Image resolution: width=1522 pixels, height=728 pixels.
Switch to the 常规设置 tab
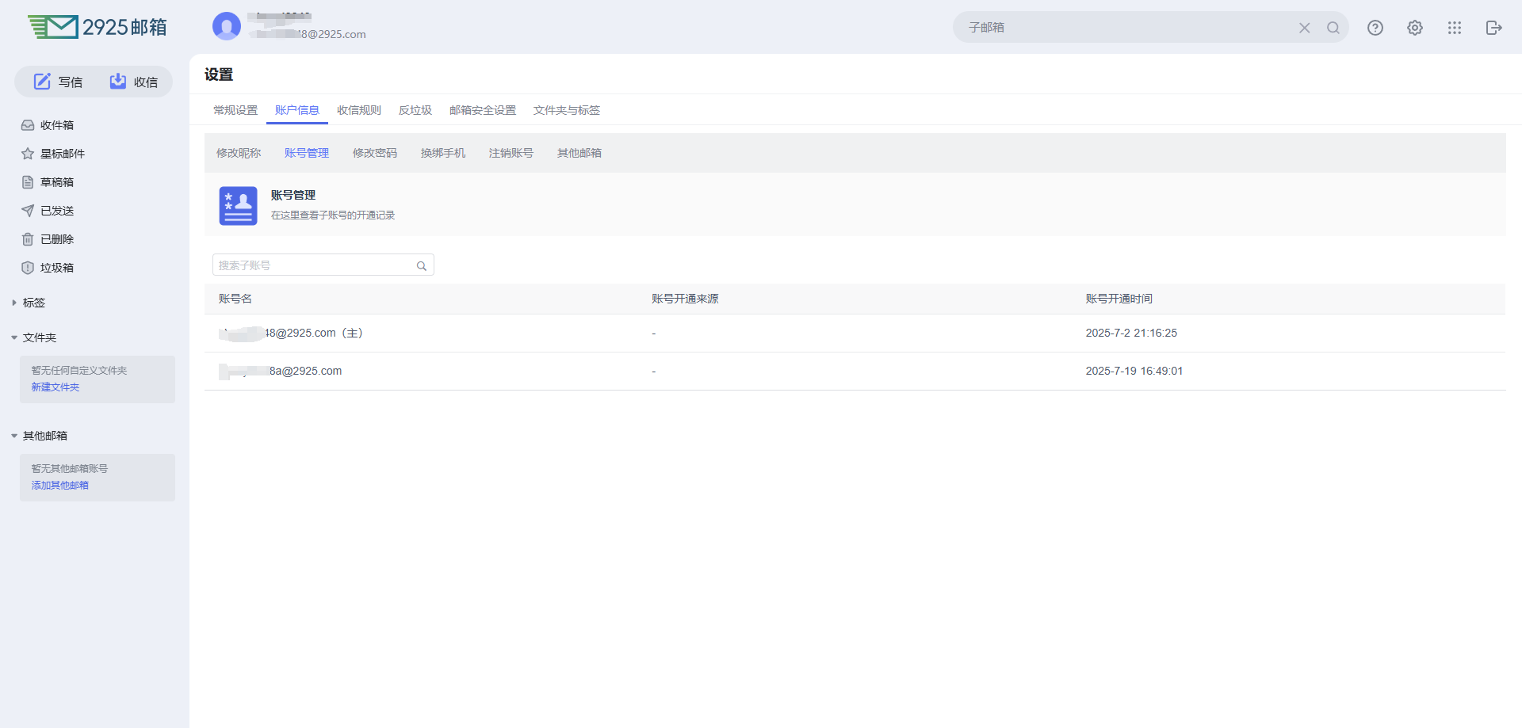[x=235, y=110]
